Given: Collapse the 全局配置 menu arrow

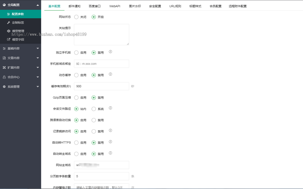Looking at the screenshot, I should (x=38, y=5).
